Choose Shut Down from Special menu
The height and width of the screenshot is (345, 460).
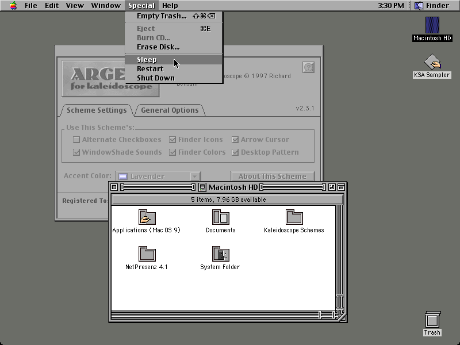pyautogui.click(x=174, y=78)
